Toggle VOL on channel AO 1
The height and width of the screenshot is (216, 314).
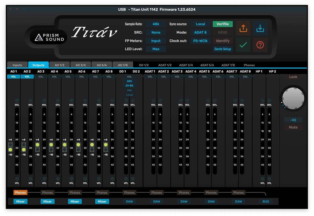14,77
